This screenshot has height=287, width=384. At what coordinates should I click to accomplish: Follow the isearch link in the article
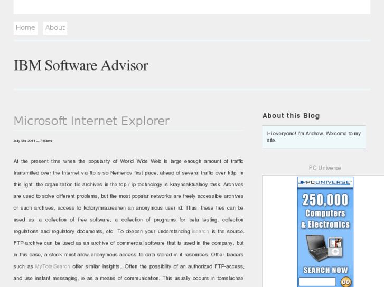pyautogui.click(x=200, y=231)
